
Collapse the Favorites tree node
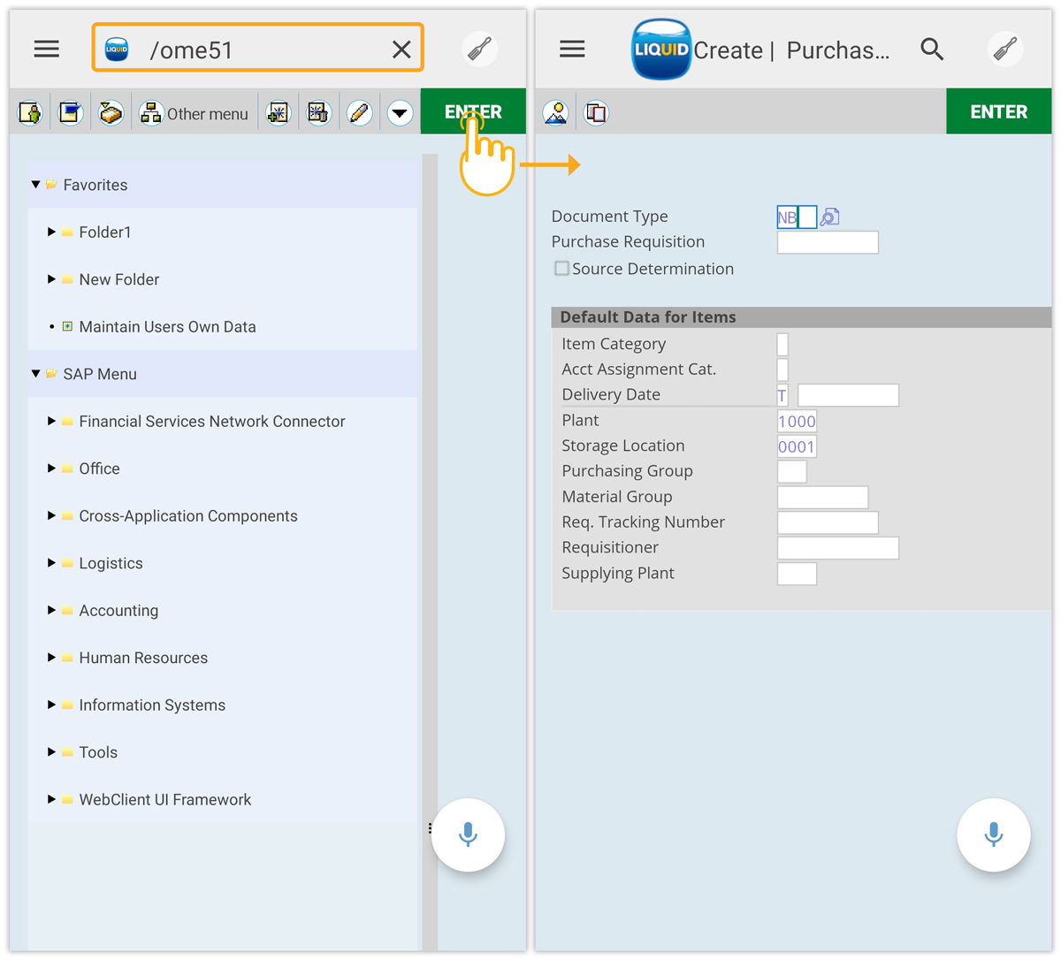pos(36,185)
